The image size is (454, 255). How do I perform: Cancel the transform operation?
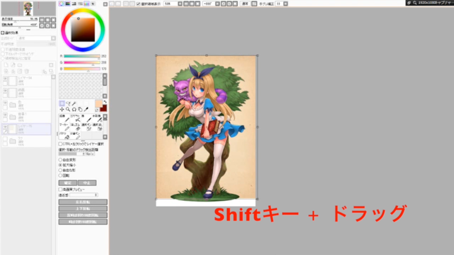[x=87, y=183]
